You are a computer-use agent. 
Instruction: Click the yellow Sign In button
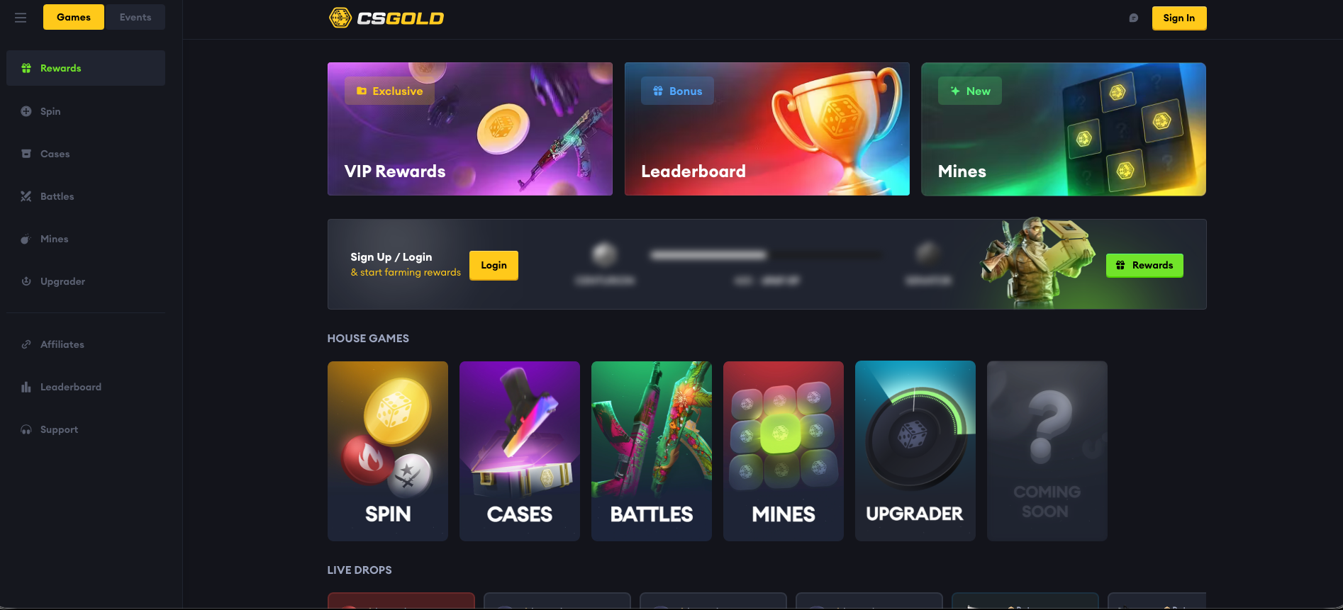click(1179, 18)
